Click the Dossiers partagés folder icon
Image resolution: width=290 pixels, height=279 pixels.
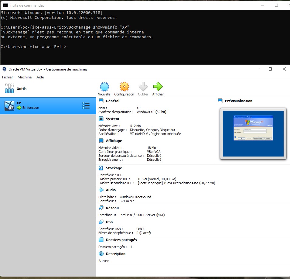(x=101, y=240)
